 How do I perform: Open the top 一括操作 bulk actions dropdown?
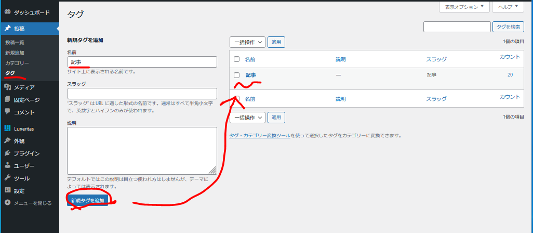click(247, 42)
